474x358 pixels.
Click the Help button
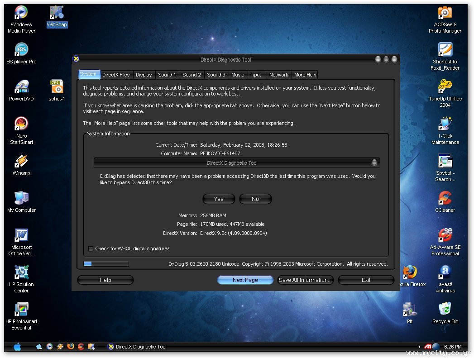click(x=105, y=280)
